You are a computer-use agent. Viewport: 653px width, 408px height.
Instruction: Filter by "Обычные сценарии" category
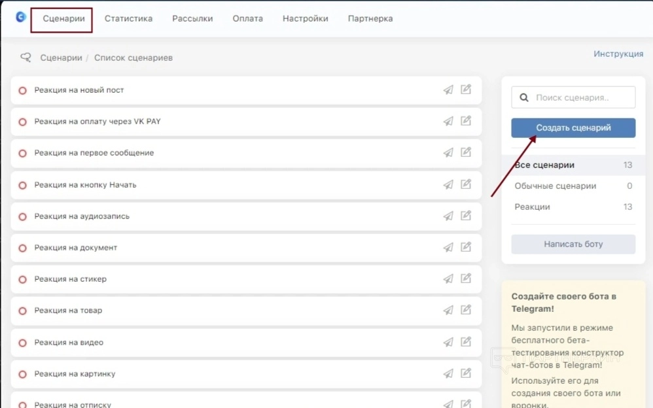click(x=555, y=186)
